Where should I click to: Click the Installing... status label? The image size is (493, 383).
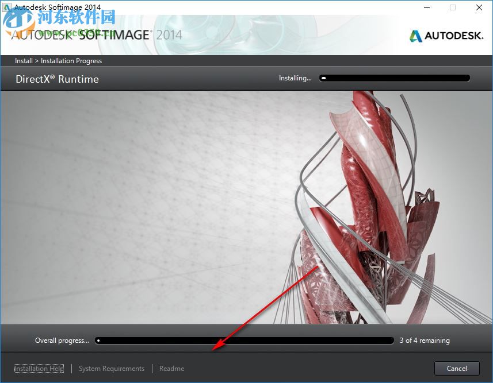coord(295,78)
